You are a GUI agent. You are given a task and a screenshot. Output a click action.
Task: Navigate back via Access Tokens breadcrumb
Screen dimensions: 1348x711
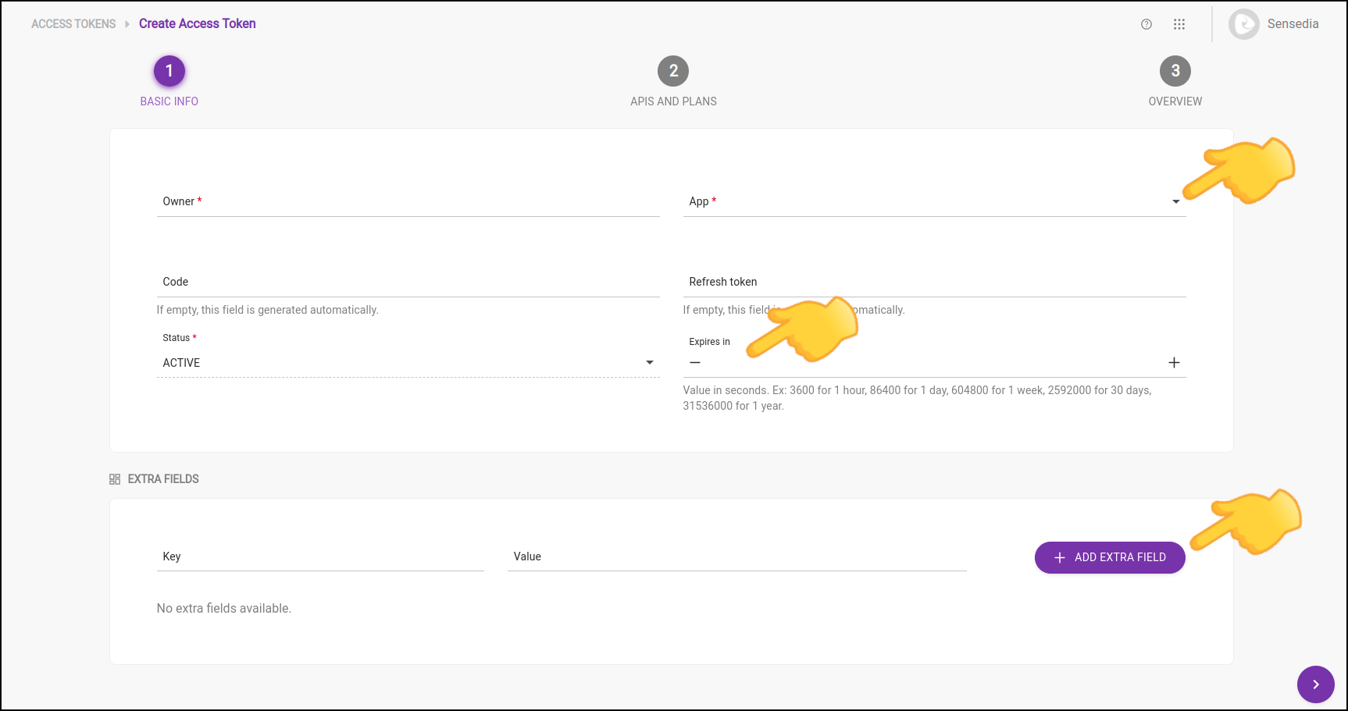pyautogui.click(x=73, y=23)
